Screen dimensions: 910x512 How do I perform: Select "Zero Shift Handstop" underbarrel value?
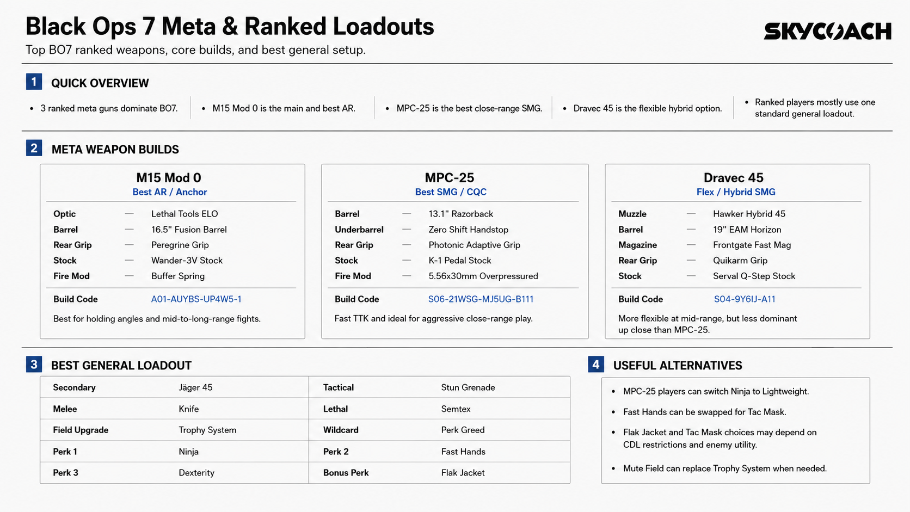(469, 230)
